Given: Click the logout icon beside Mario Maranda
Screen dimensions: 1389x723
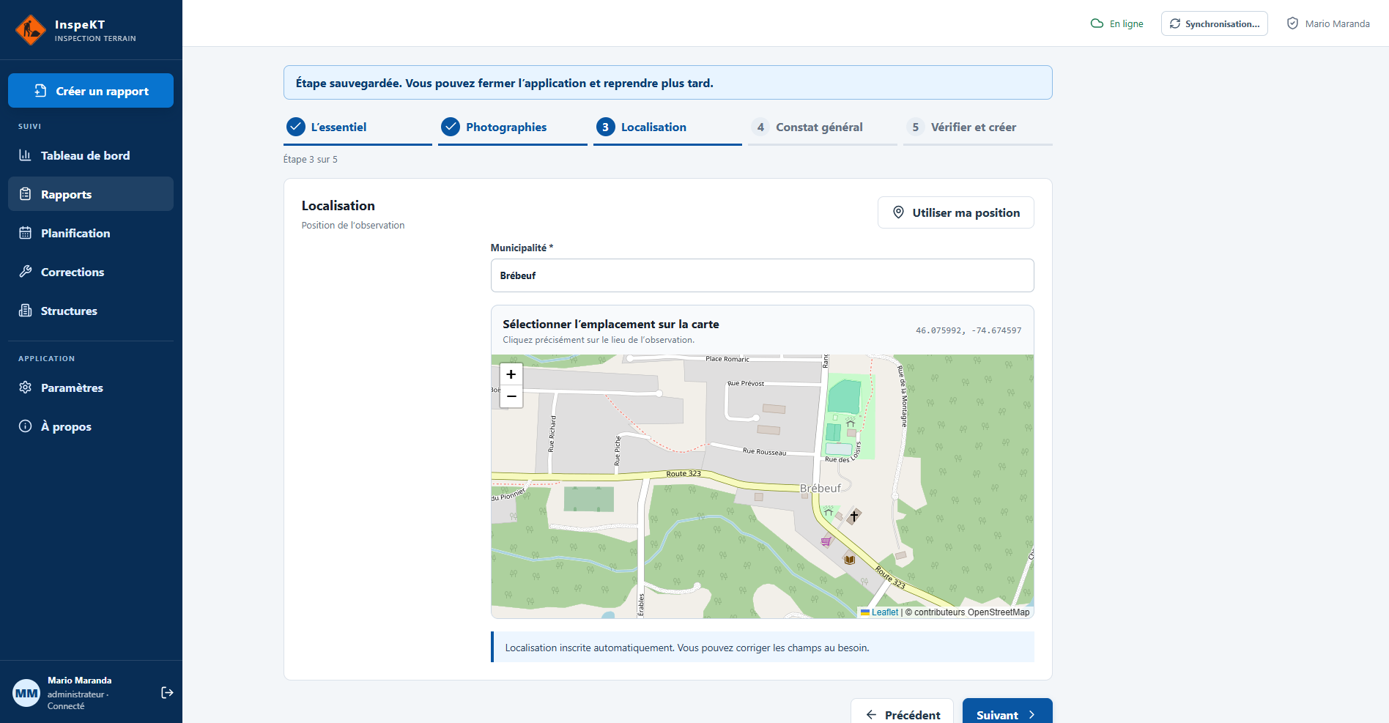Looking at the screenshot, I should (167, 693).
